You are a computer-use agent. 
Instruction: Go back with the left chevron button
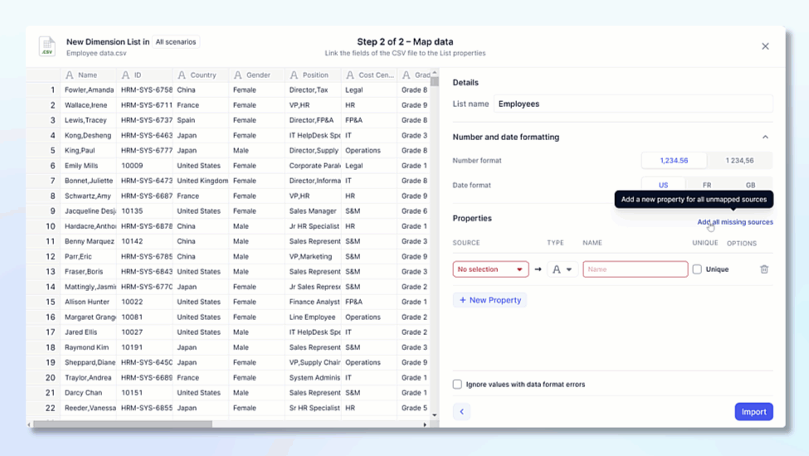(462, 412)
